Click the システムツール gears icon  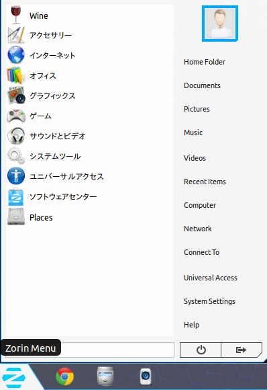[x=16, y=156]
